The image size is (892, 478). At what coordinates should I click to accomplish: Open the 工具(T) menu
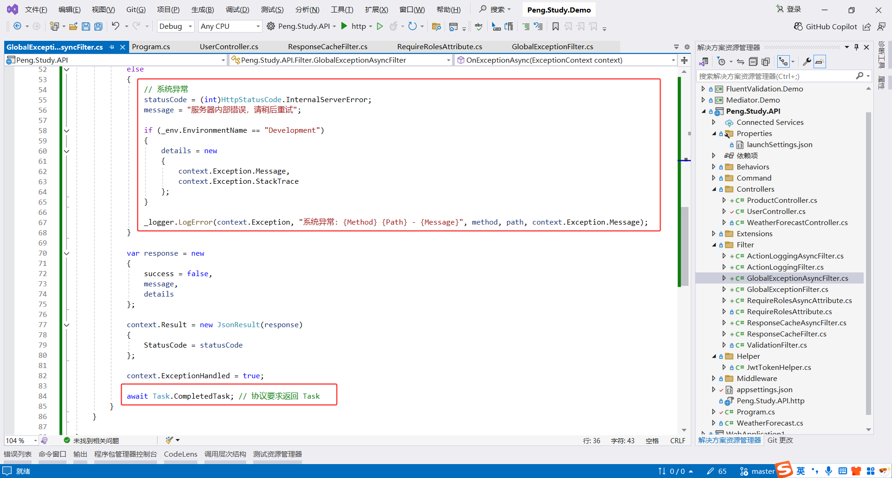pos(342,10)
